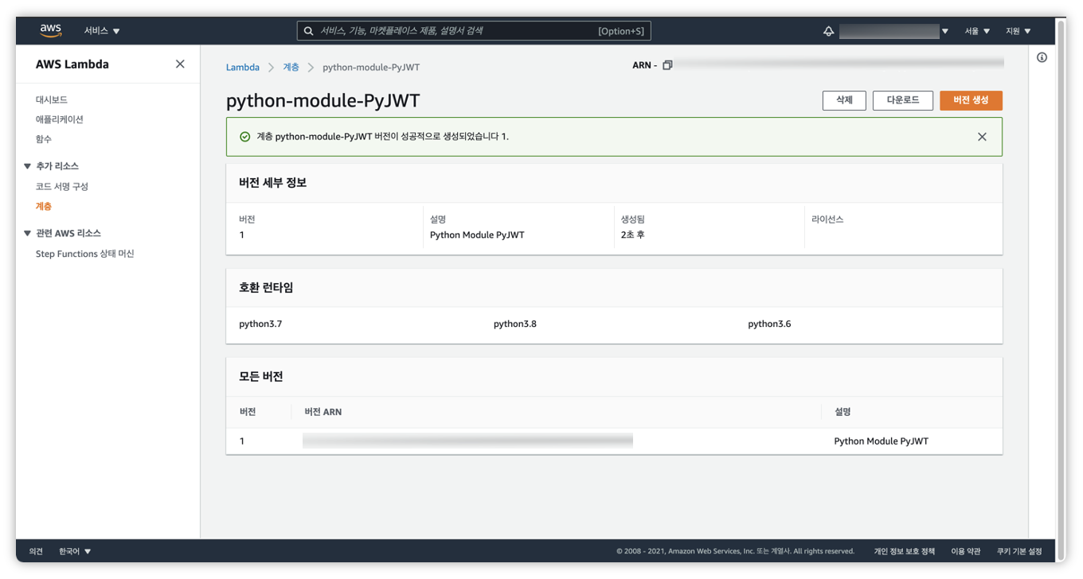Open 쿠키 기본 설정 link
The width and height of the screenshot is (1083, 579).
tap(1019, 551)
